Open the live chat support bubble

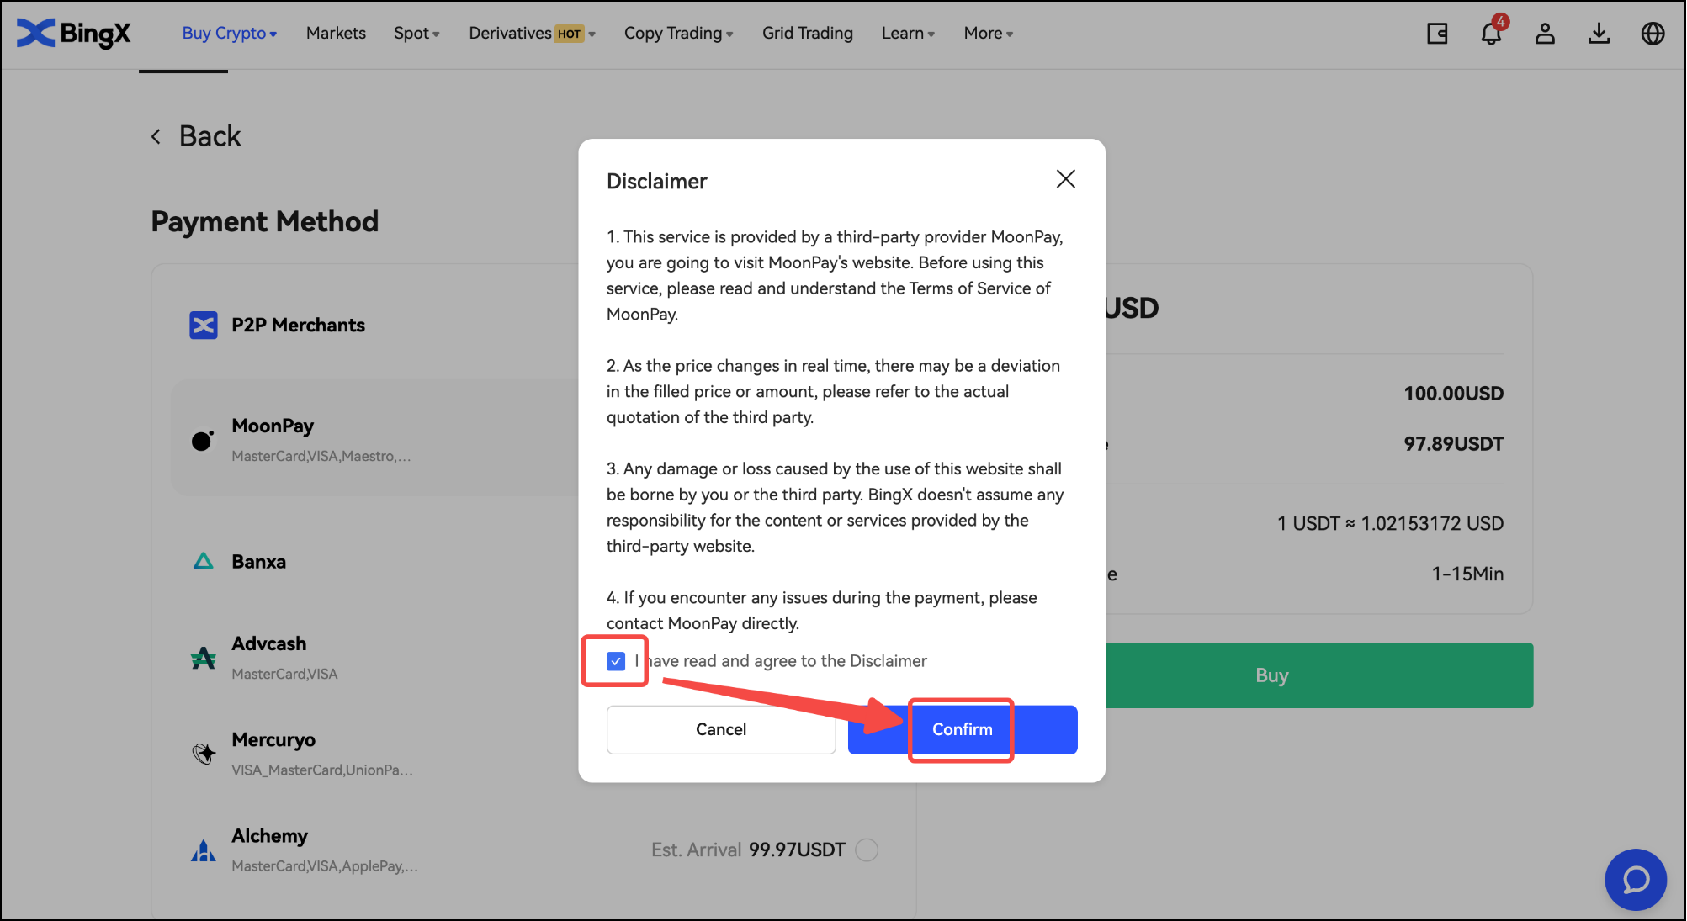point(1636,880)
